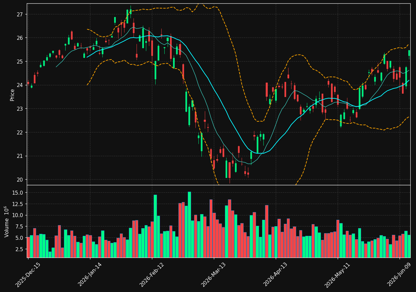This screenshot has width=416, height=292.
Task: Click the 2025-Dec-15 date label
Action: [x=28, y=274]
